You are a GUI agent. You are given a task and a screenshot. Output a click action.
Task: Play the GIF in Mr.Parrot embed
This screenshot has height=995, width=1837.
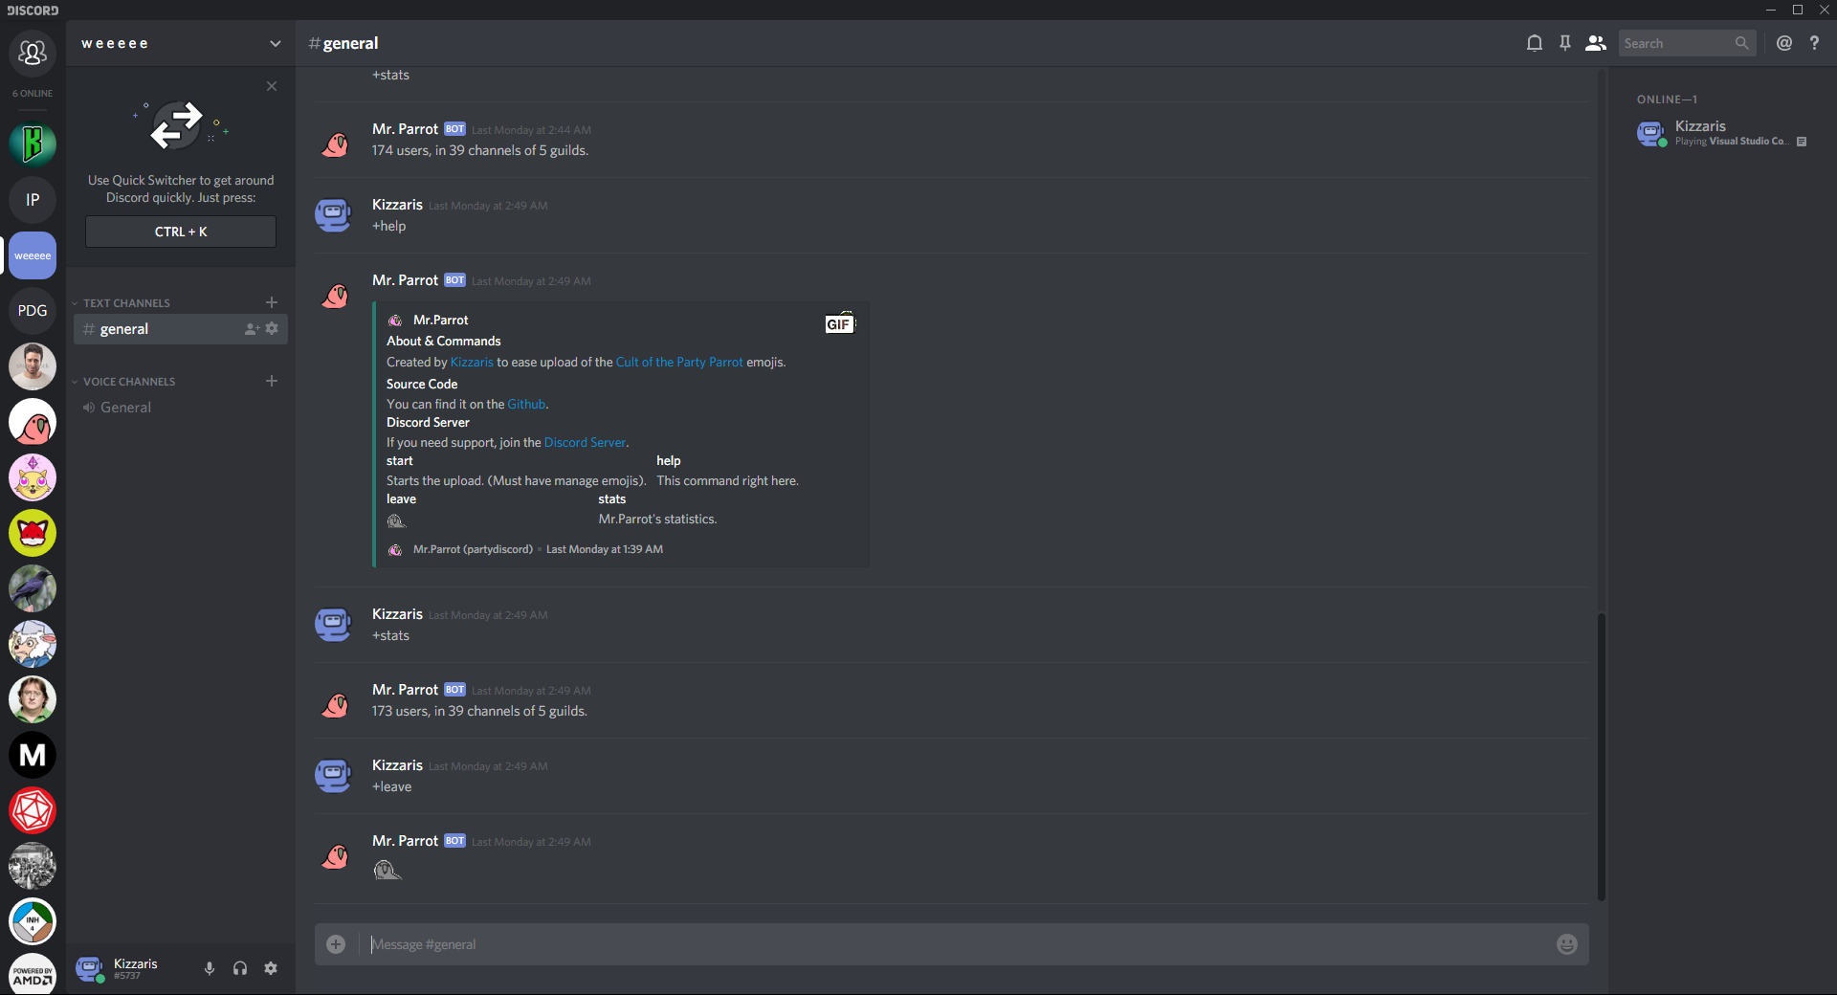839,323
